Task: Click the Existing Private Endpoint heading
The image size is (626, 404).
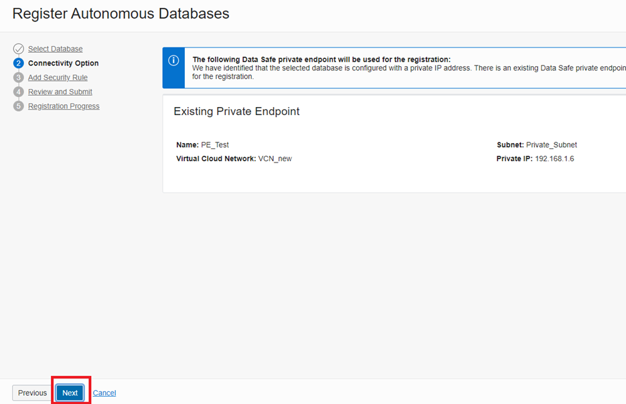Action: coord(236,112)
